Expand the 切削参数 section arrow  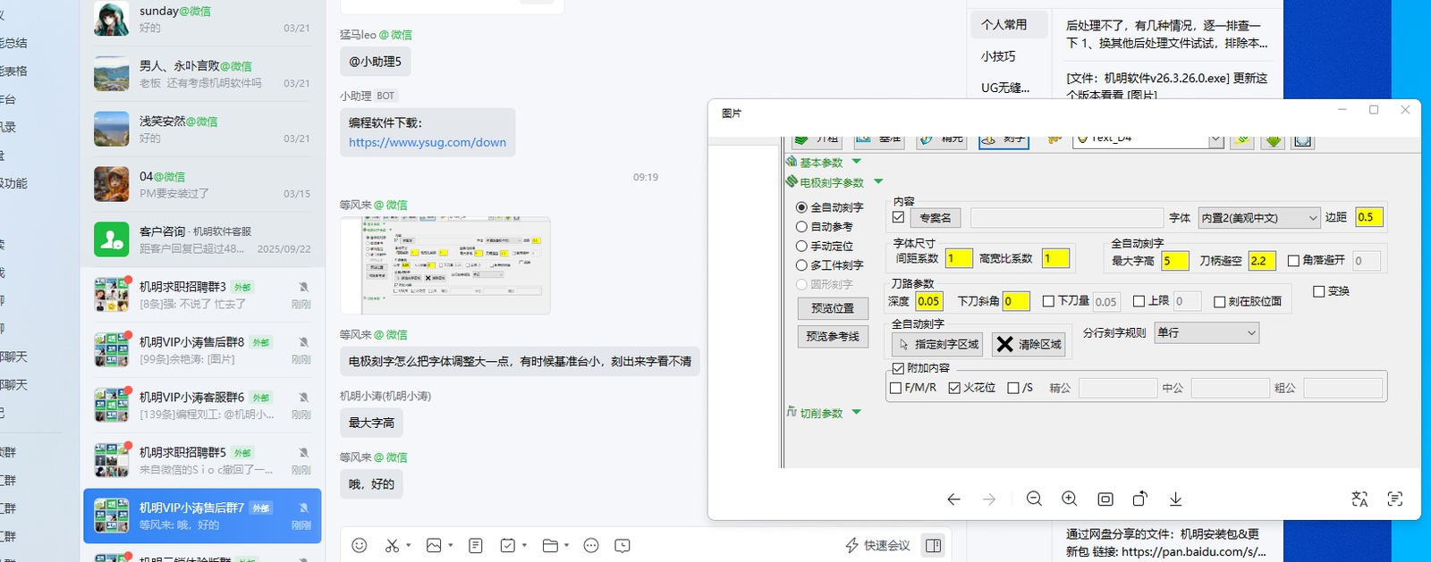[857, 412]
